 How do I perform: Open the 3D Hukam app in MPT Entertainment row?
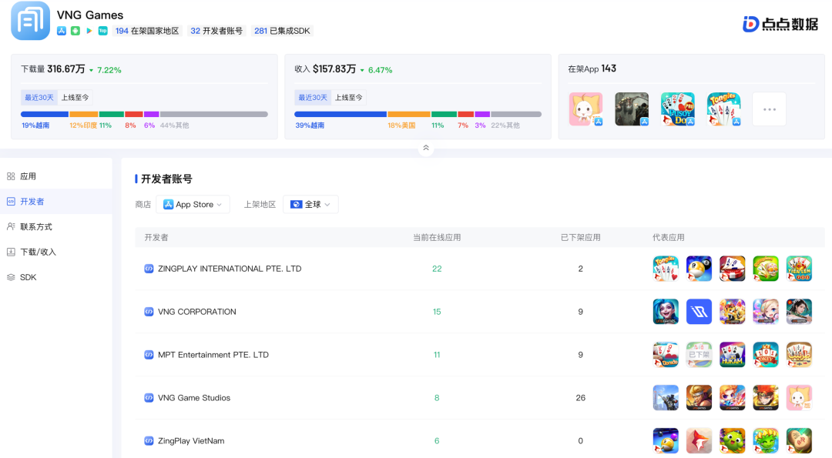pos(733,355)
